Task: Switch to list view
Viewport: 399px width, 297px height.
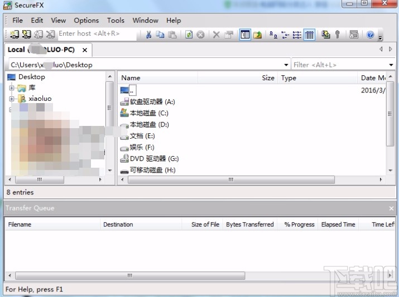Action: point(297,35)
